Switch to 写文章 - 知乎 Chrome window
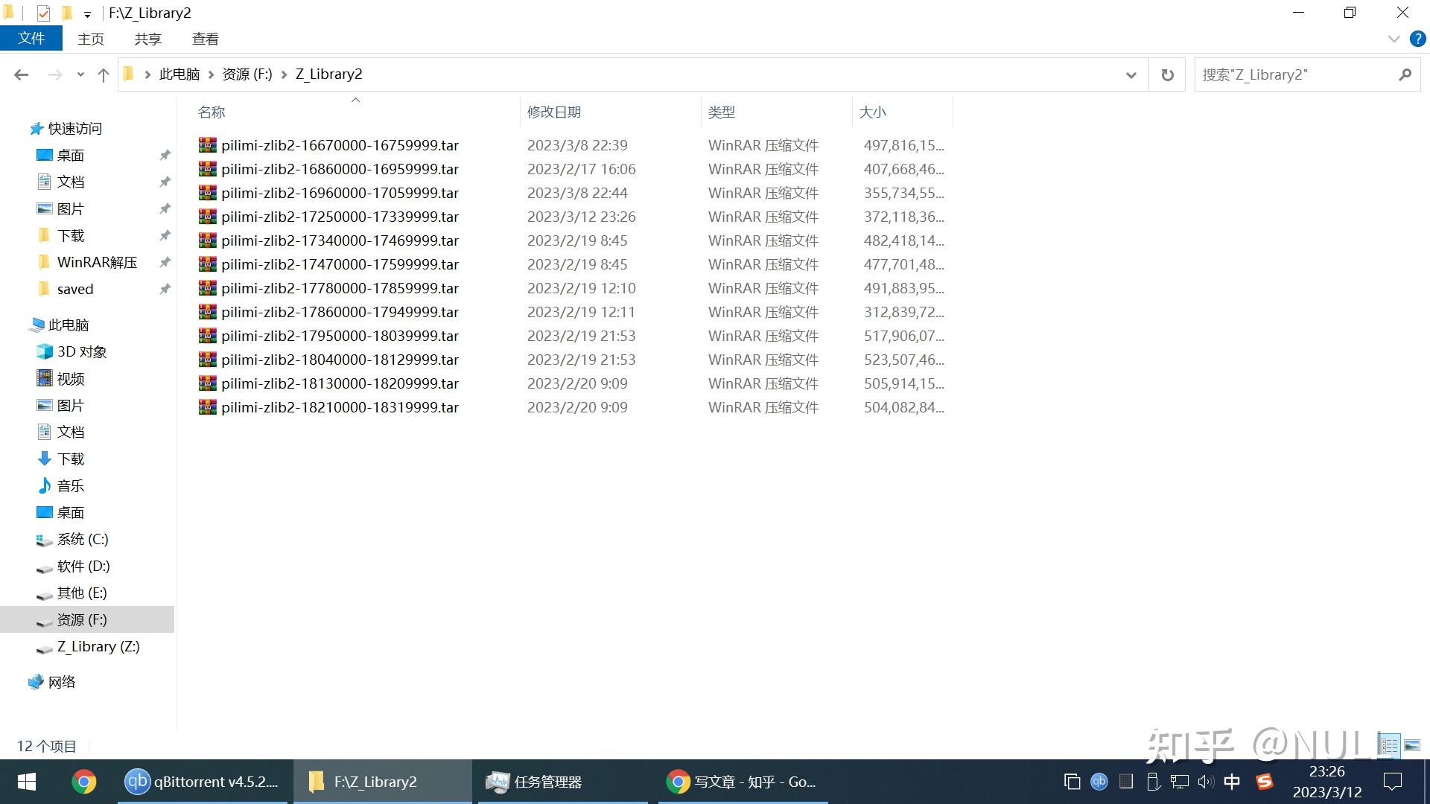This screenshot has width=1430, height=804. [x=743, y=782]
